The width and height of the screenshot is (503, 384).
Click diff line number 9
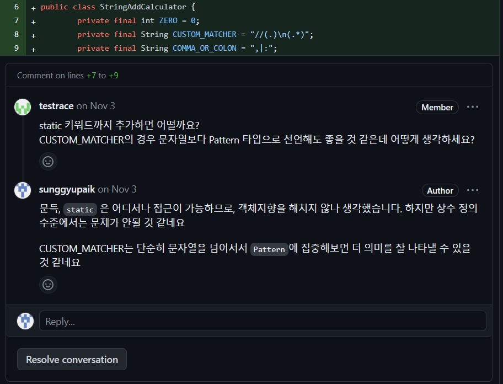coord(17,48)
